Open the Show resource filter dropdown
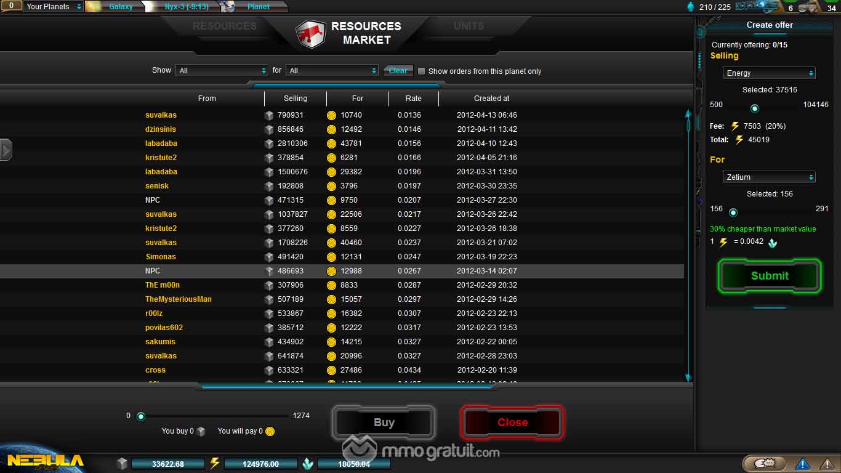The image size is (841, 473). coord(222,71)
